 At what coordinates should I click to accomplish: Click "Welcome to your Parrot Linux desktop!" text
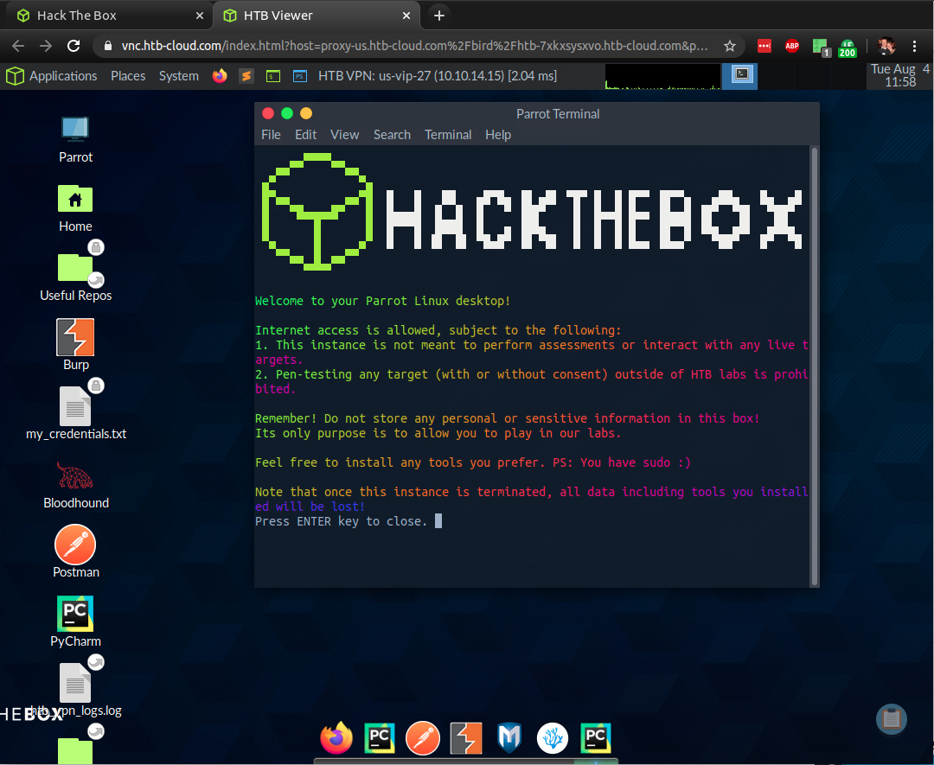[x=382, y=301]
